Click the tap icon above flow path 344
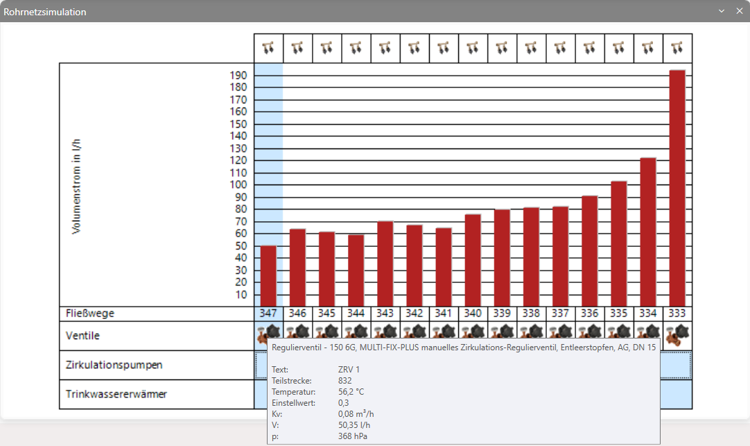 pyautogui.click(x=356, y=48)
